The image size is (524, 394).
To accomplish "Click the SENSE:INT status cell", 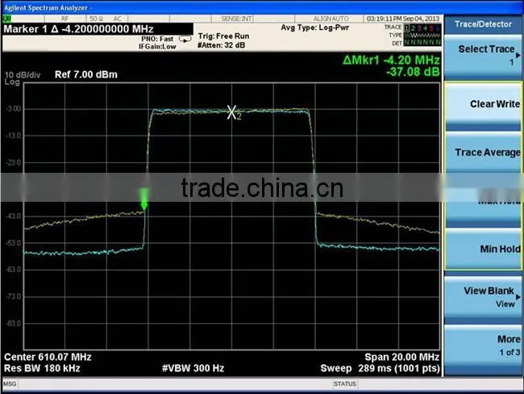I will tap(236, 19).
